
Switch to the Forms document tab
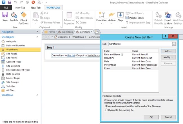pyautogui.click(x=50, y=32)
